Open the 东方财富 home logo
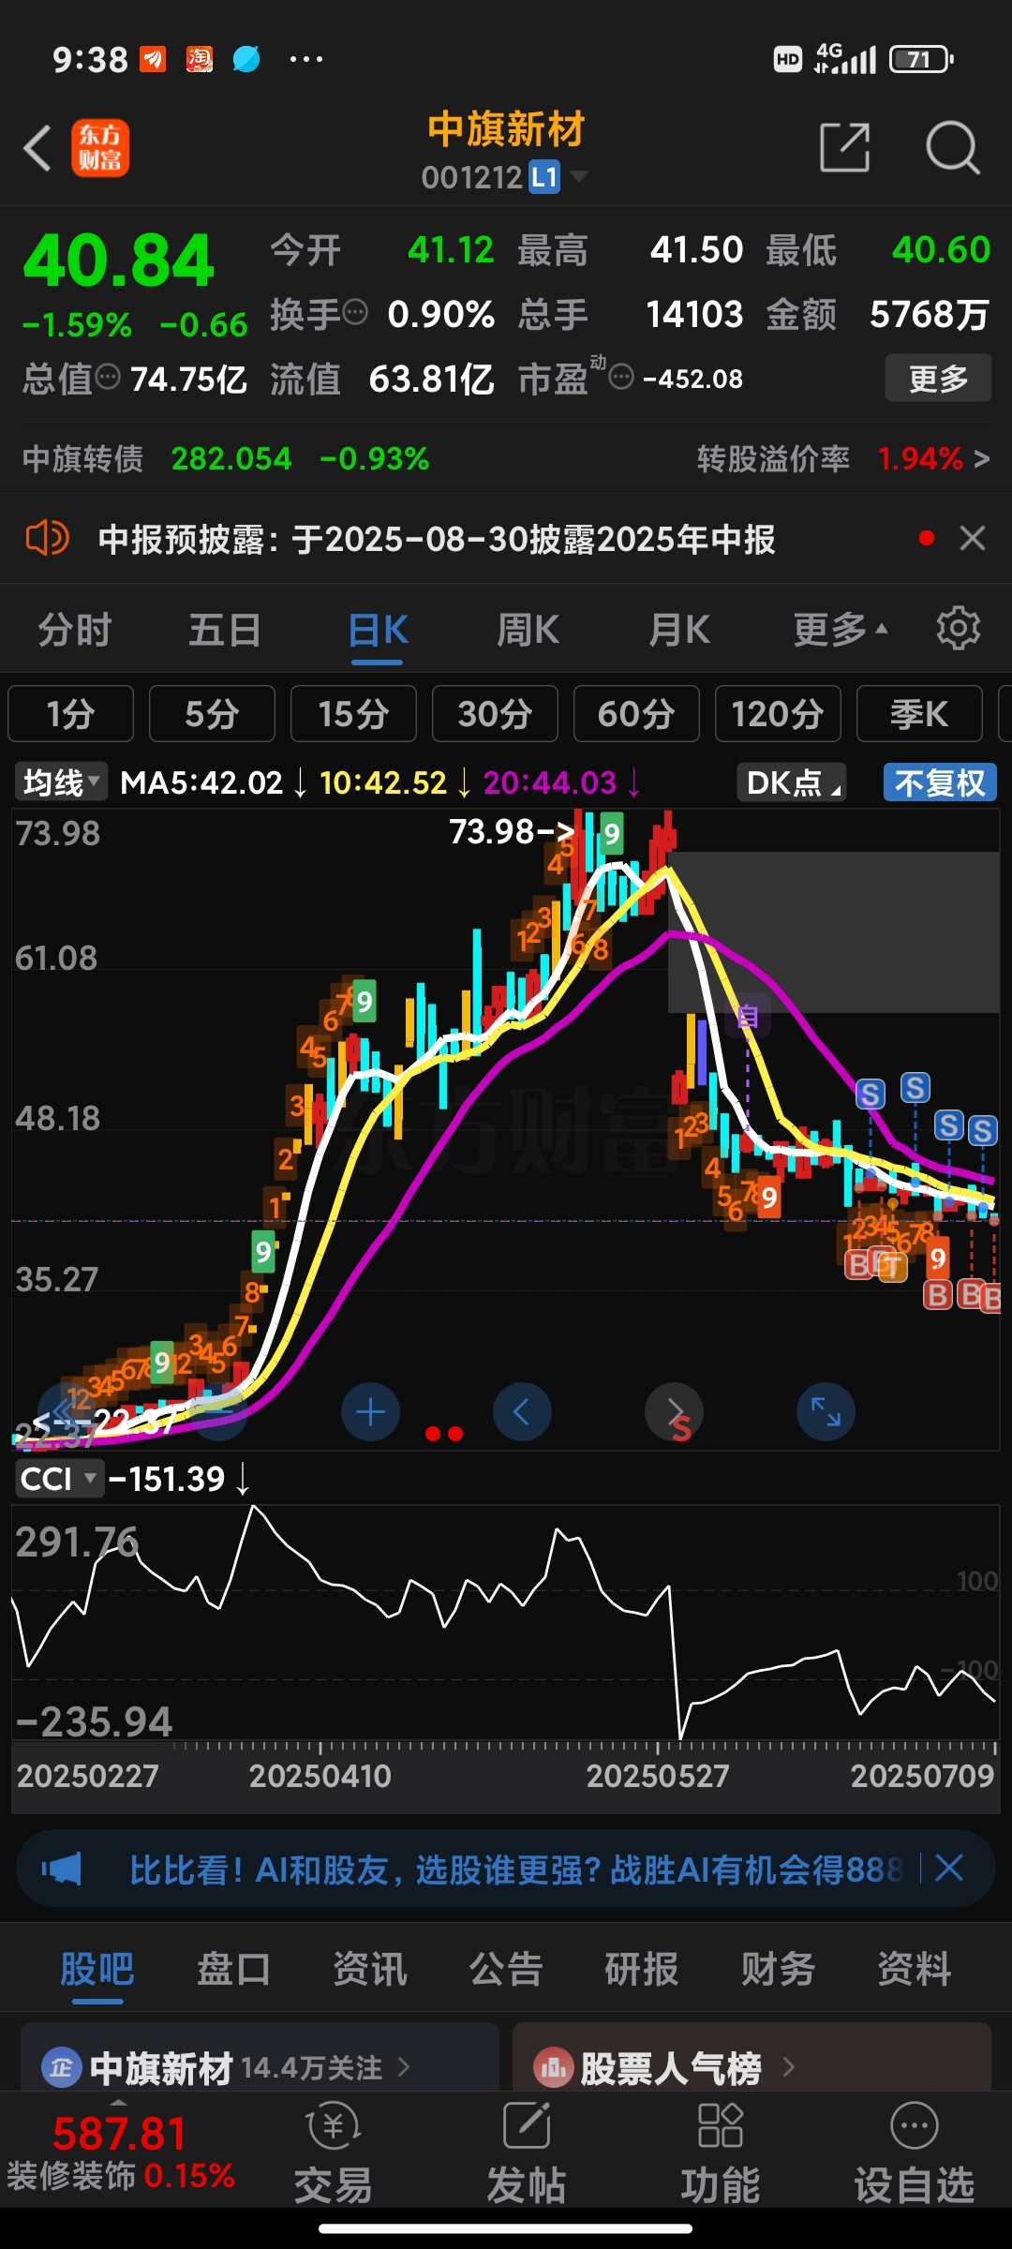The width and height of the screenshot is (1012, 2249). pos(100,148)
